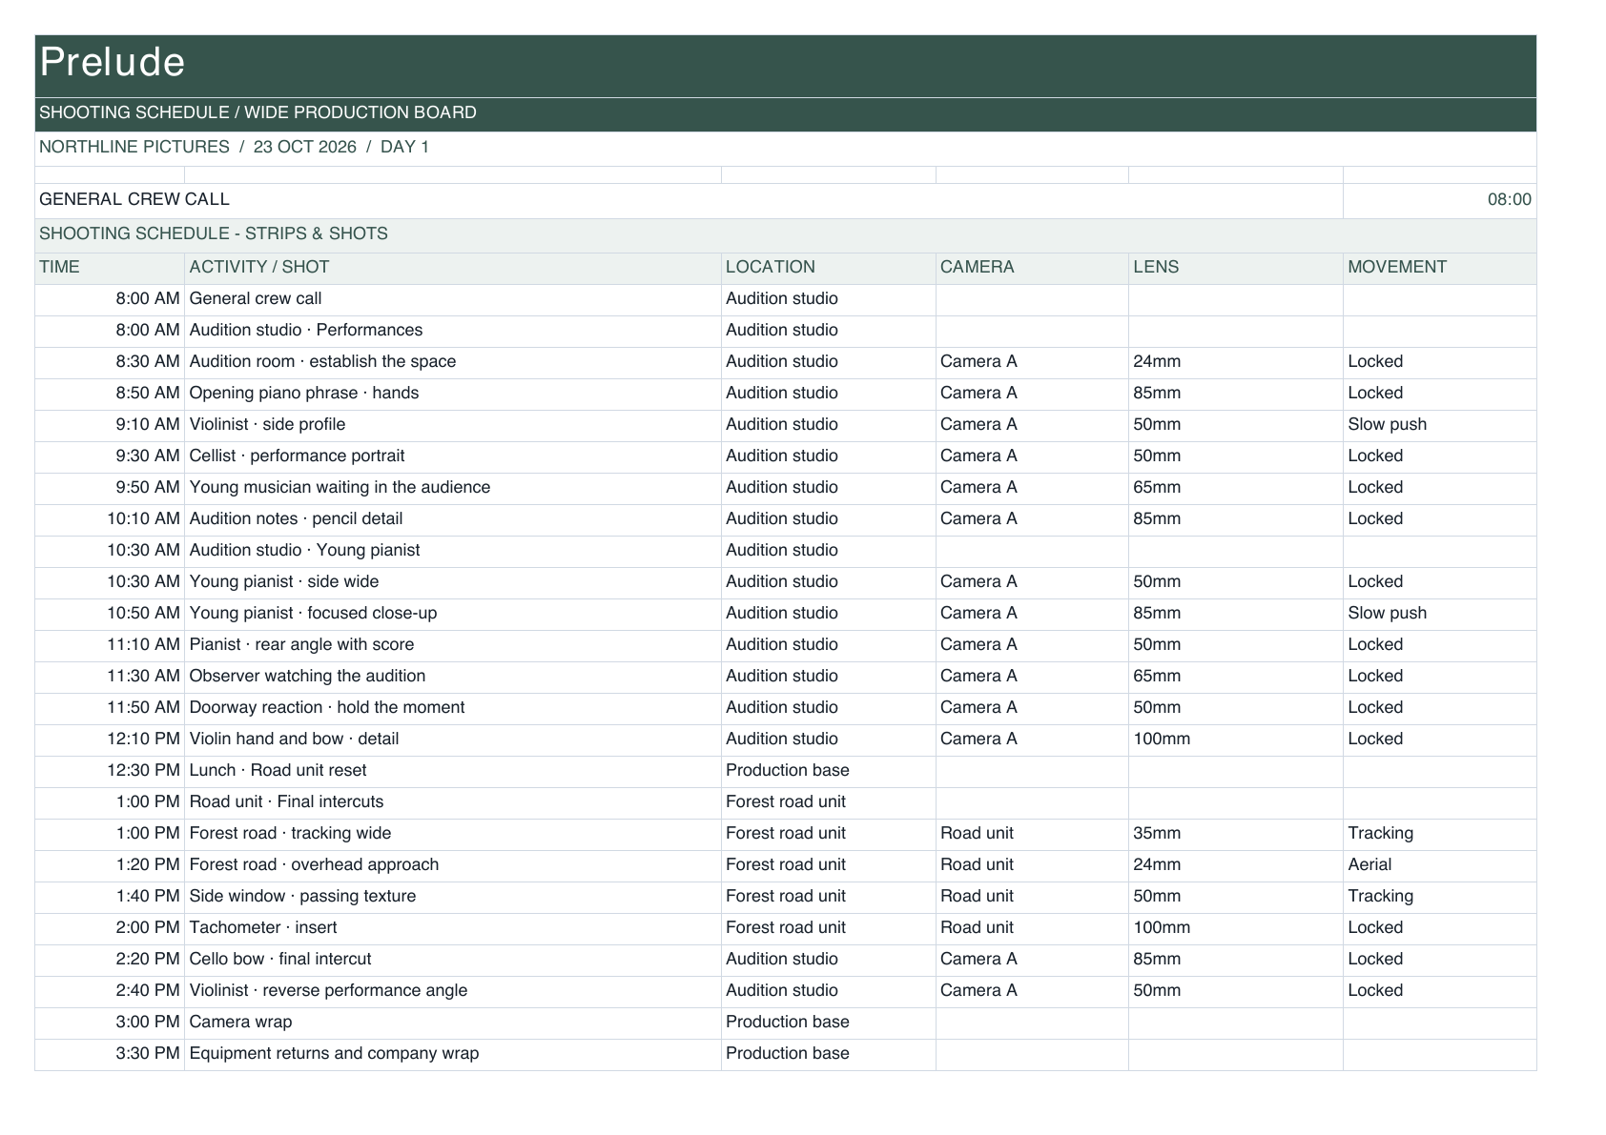Select 'Forest road · tracking wide' cell
This screenshot has height=1135, width=1606.
[x=453, y=834]
